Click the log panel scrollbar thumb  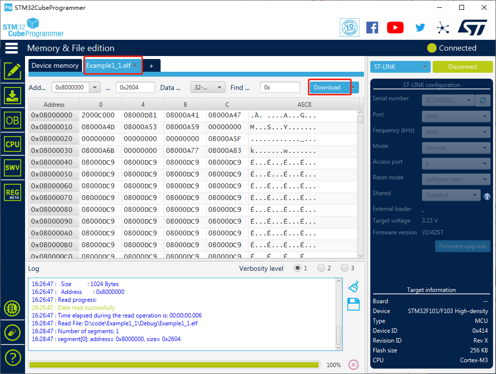[x=339, y=335]
